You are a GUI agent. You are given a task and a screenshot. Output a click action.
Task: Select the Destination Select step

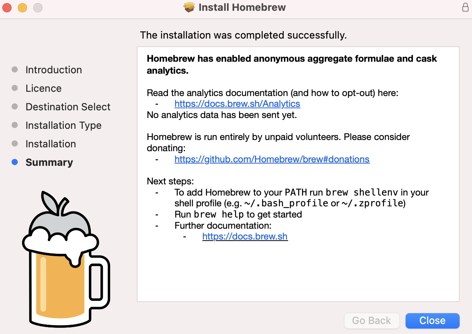68,107
